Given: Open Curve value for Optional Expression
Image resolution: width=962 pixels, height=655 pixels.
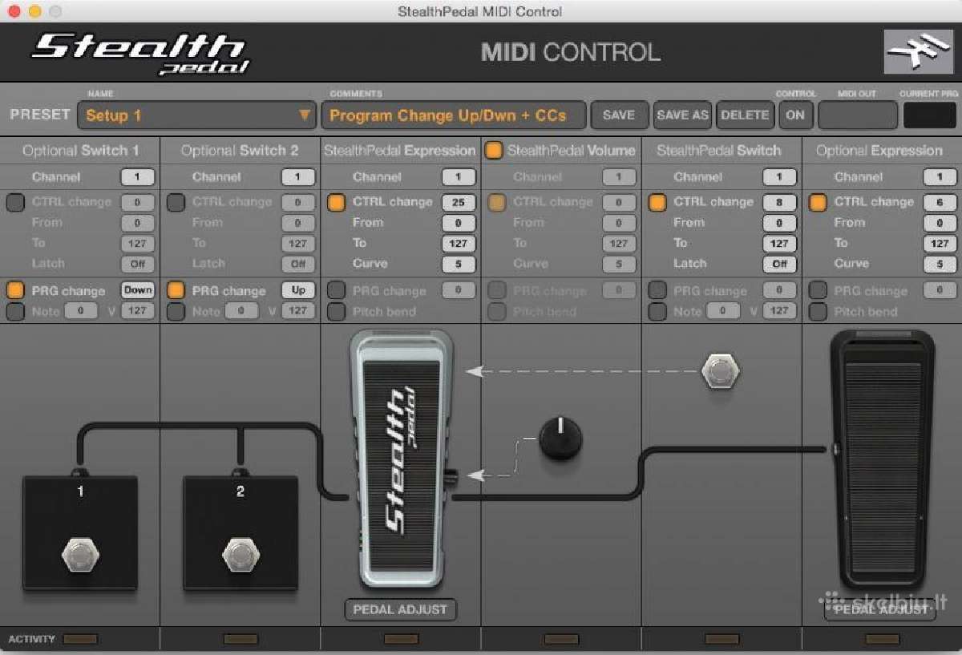Looking at the screenshot, I should 940,264.
